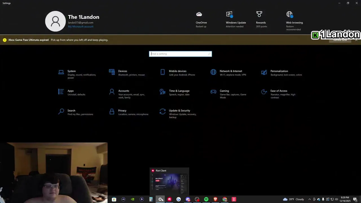Click the search magnifier in the box
Image resolution: width=361 pixels, height=203 pixels.
point(209,54)
